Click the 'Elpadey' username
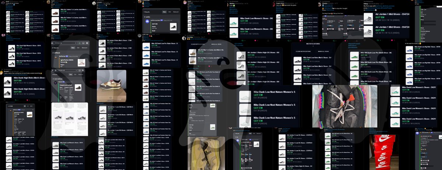The height and width of the screenshot is (170, 442). point(325,3)
